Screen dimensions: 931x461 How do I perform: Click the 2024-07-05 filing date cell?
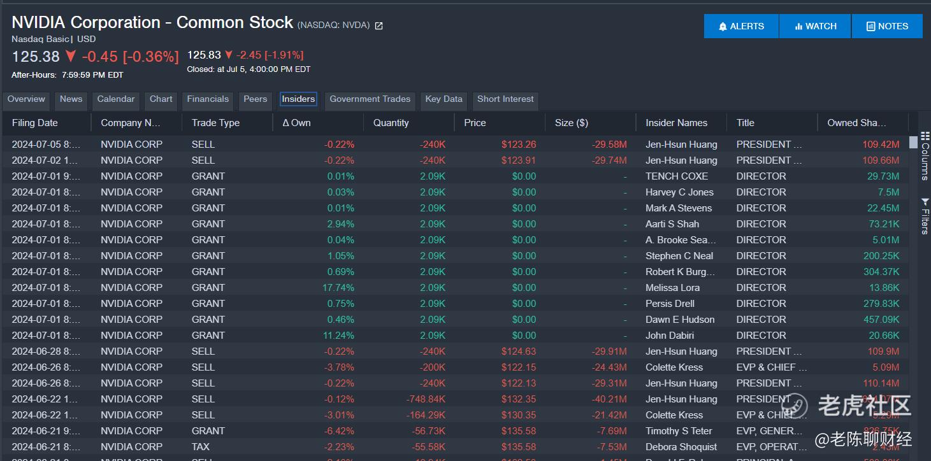coord(46,145)
